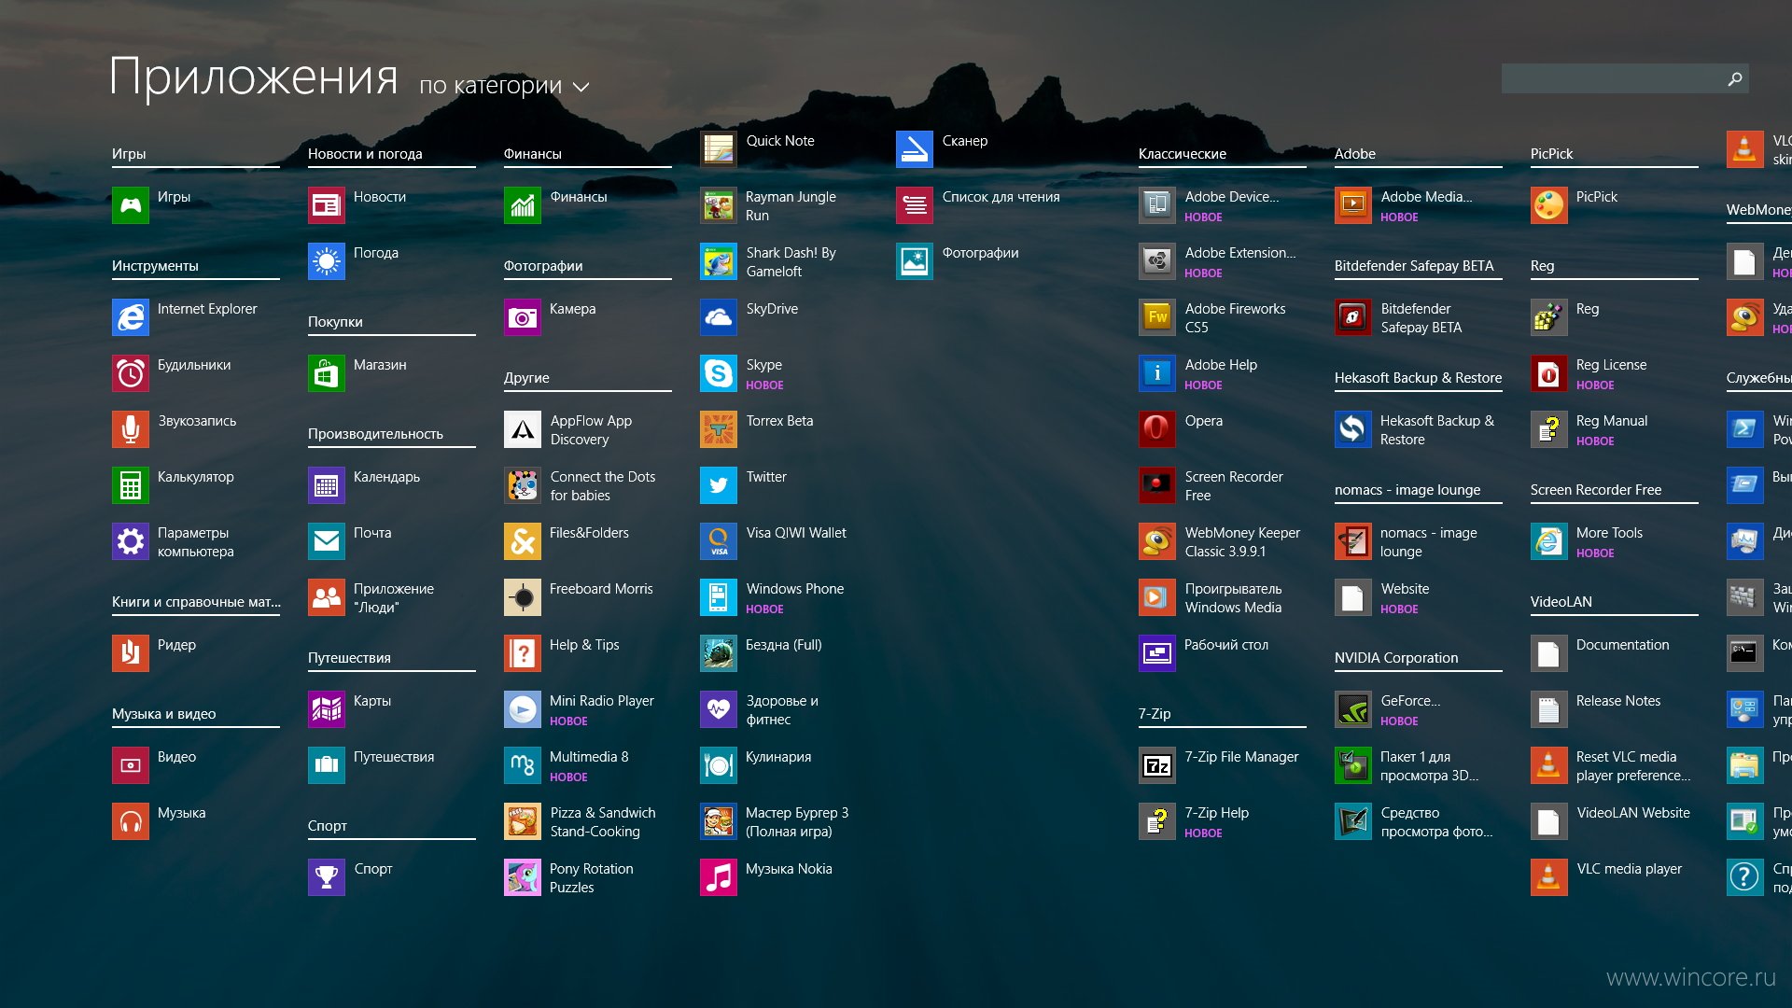Screen dimensions: 1792x1008
Task: Launch AppFlow App Discovery icon
Action: (x=523, y=429)
